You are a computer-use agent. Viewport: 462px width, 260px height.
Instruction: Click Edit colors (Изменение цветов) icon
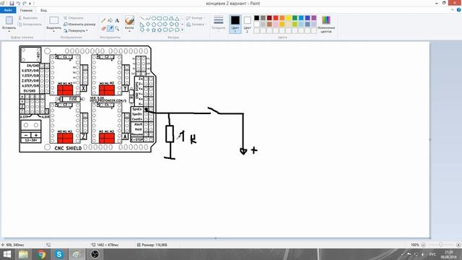326,20
